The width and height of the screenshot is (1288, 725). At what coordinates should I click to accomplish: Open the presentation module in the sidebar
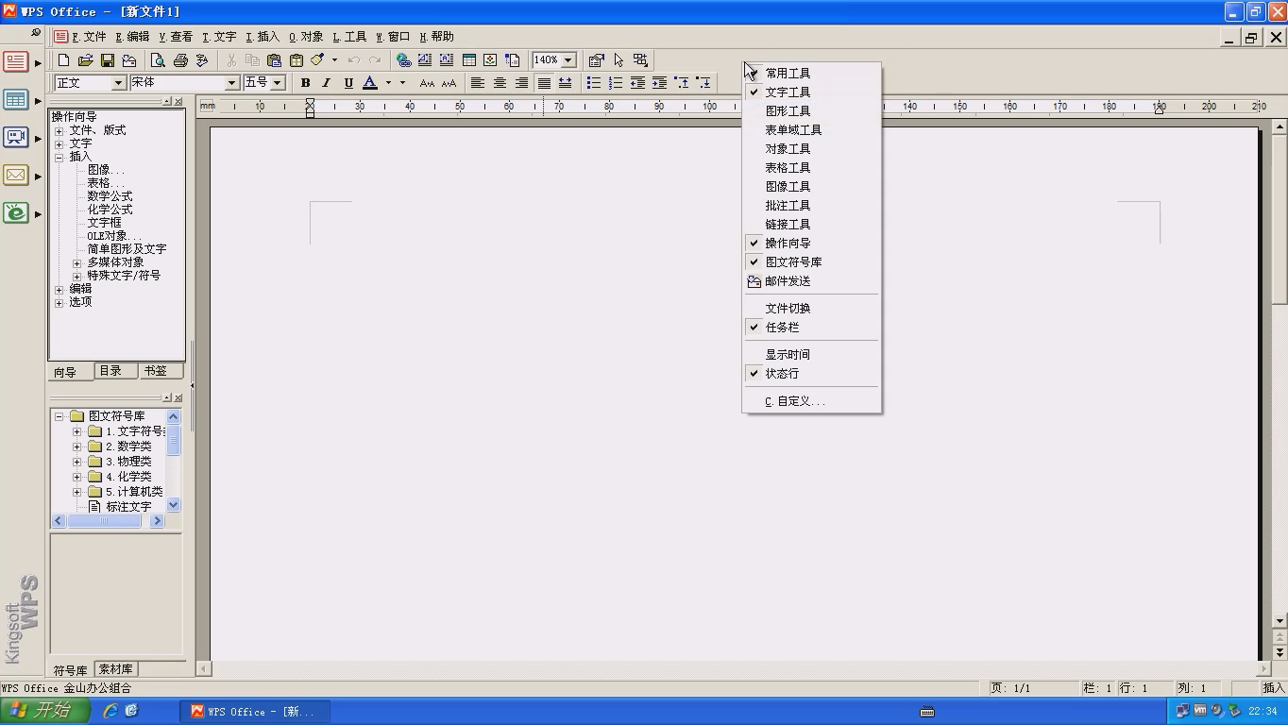[x=15, y=138]
